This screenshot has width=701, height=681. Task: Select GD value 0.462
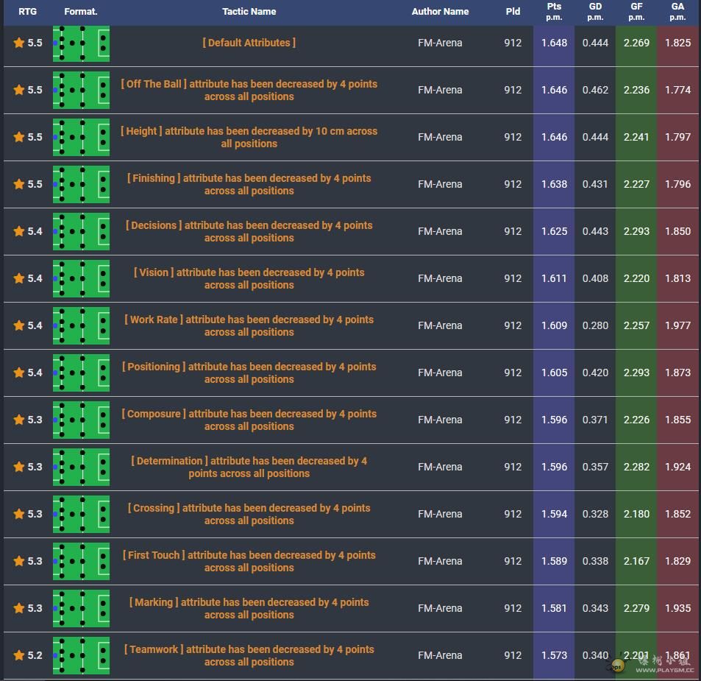click(x=595, y=90)
